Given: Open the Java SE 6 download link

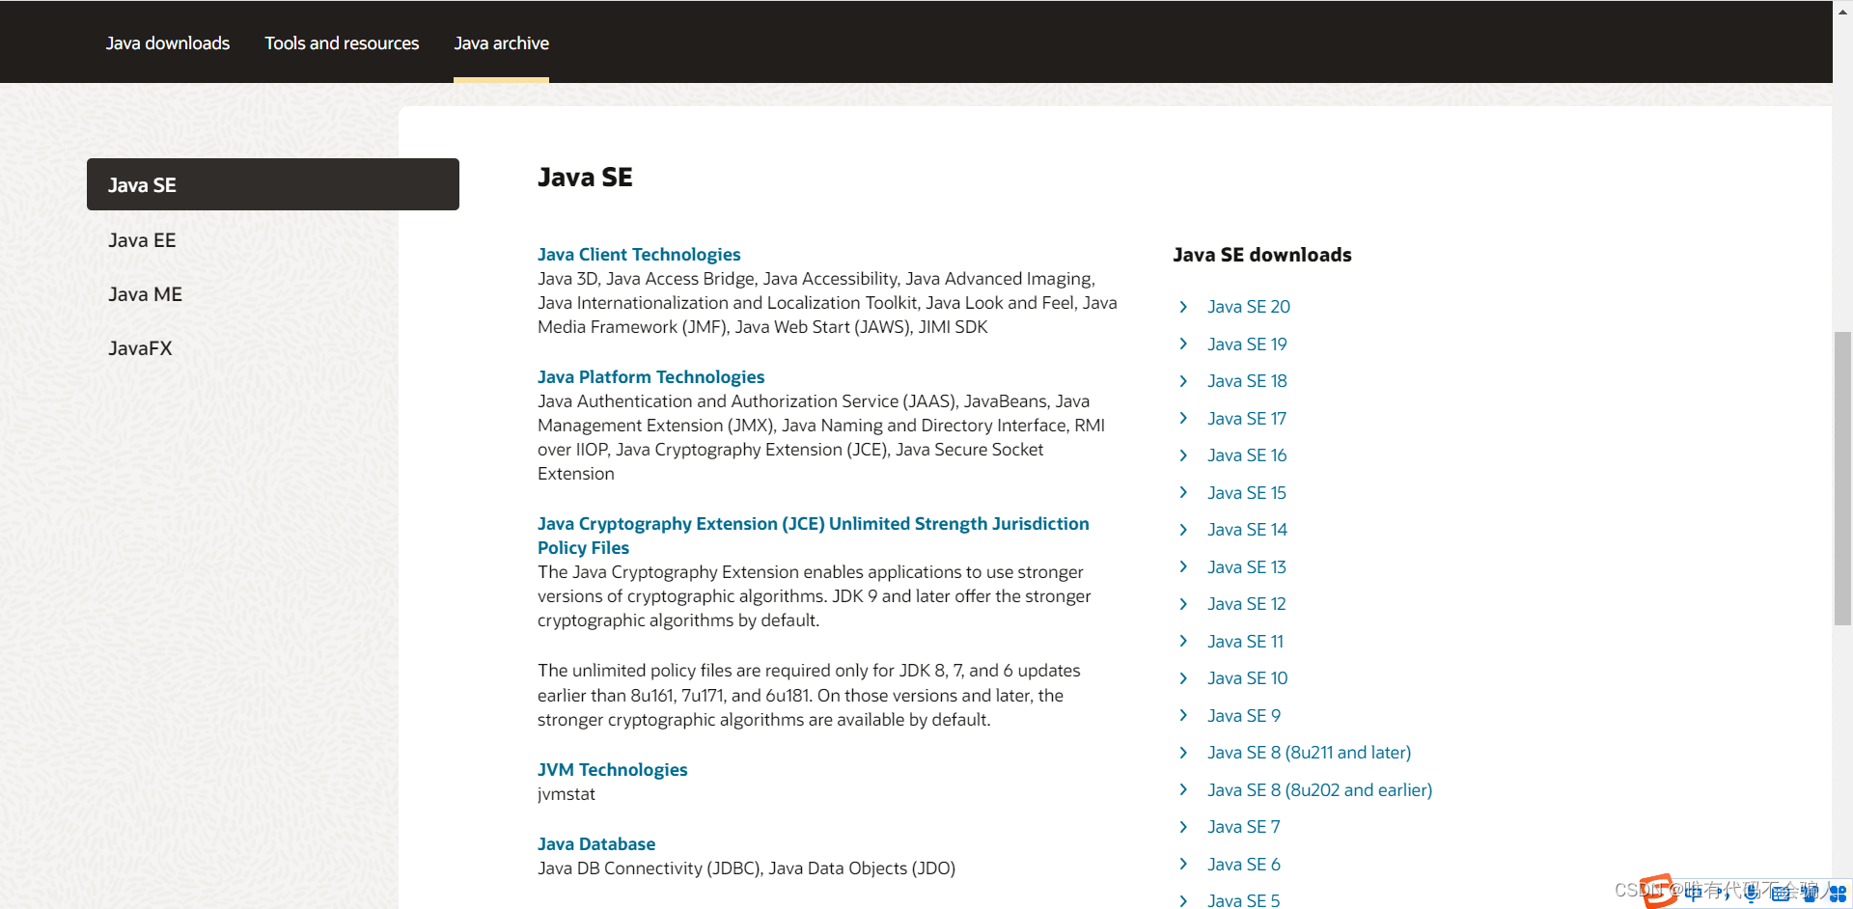Looking at the screenshot, I should click(1244, 865).
